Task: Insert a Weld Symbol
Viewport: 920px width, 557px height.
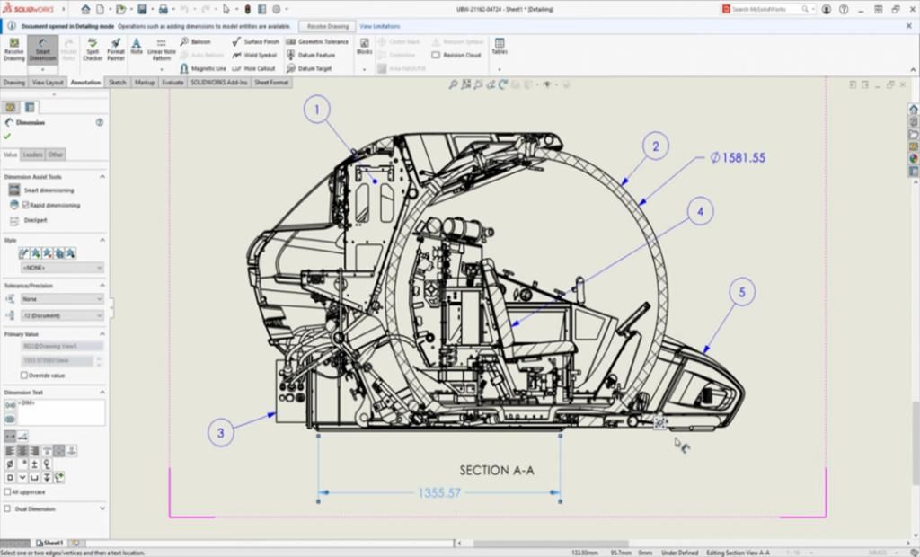Action: click(x=254, y=55)
